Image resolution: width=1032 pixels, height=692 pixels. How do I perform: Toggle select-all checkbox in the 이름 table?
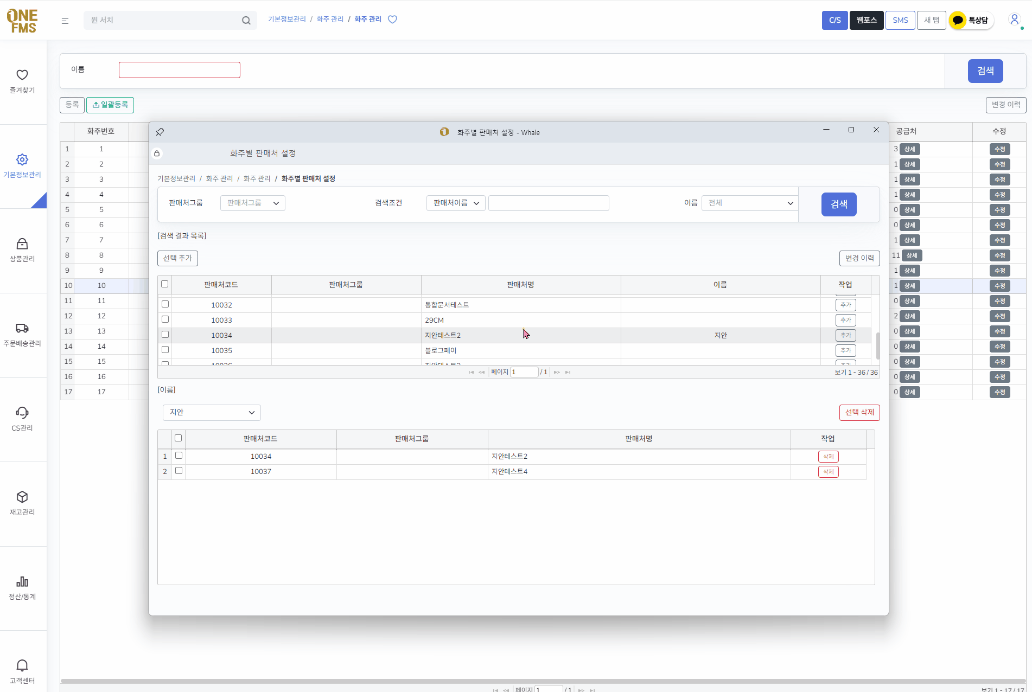click(178, 438)
